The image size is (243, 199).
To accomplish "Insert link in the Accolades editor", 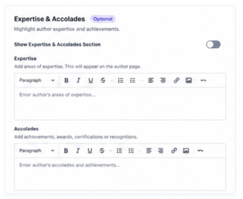I will click(x=174, y=151).
